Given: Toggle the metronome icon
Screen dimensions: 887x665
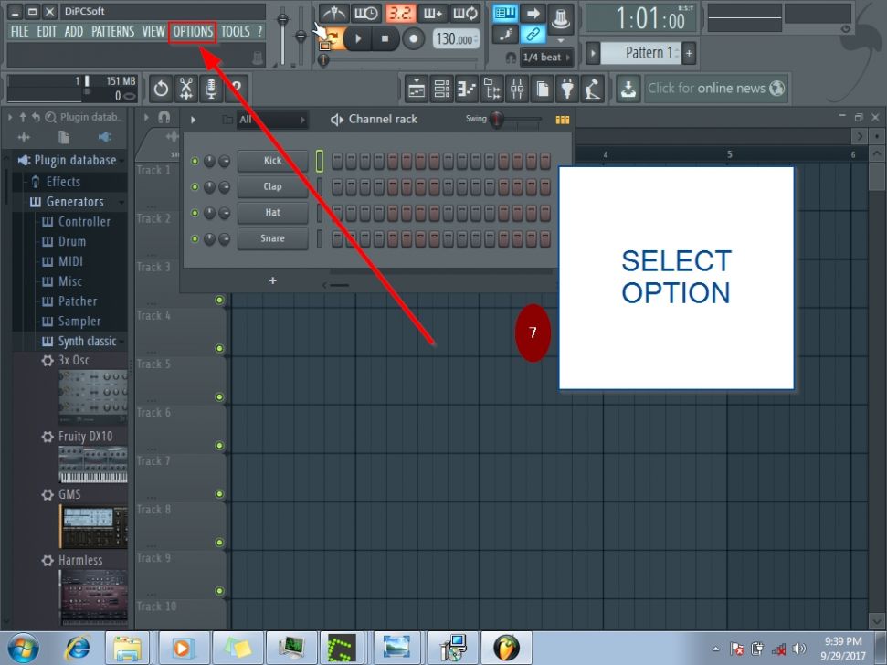Looking at the screenshot, I should tap(333, 14).
